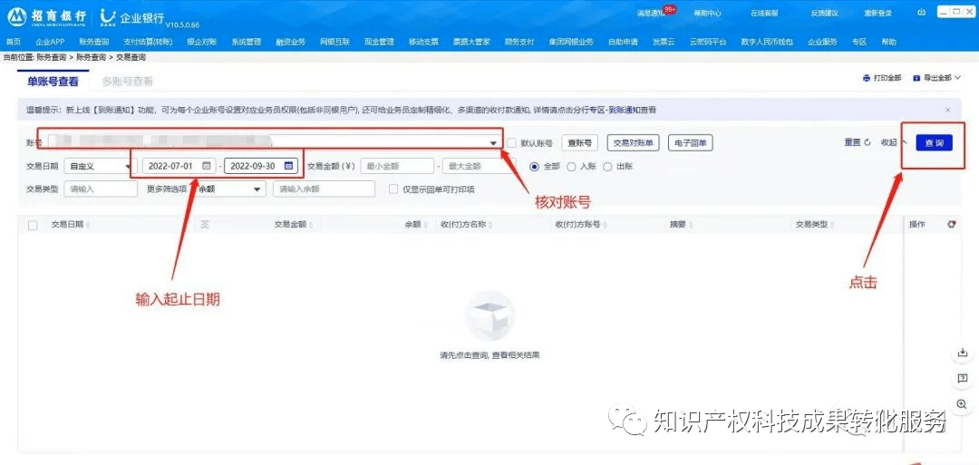Sort by 余额 column arrows

click(x=425, y=225)
